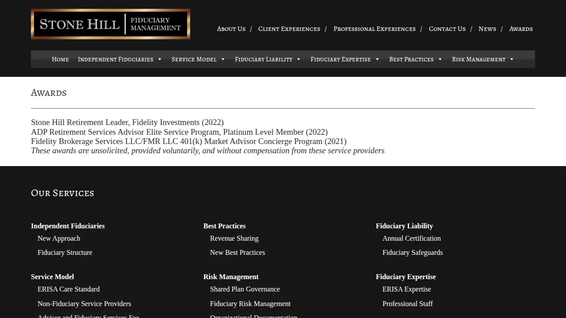Open the Service Model menu item
The height and width of the screenshot is (318, 566).
(x=194, y=59)
